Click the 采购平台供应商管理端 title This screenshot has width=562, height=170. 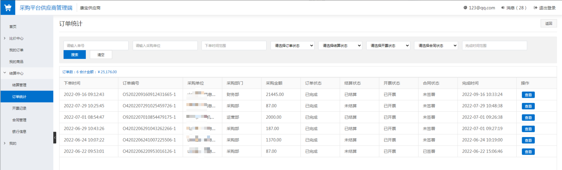tap(46, 8)
